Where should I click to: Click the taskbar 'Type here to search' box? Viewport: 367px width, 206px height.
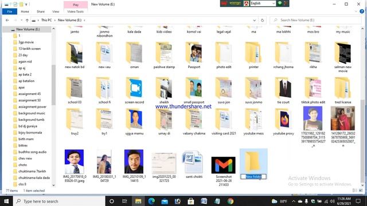coord(59,201)
